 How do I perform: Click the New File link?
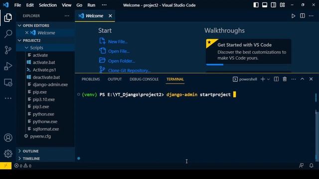pos(118,42)
